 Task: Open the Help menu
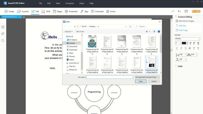[x=91, y=3]
